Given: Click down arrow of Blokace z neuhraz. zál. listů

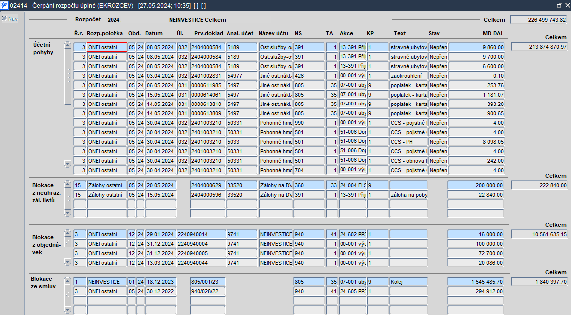Looking at the screenshot, I should 67,212.
